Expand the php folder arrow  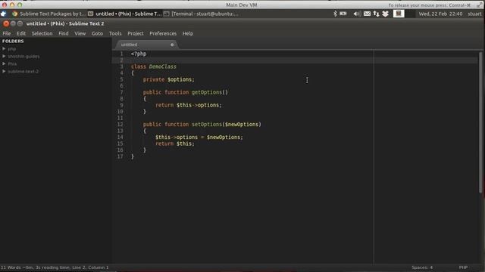(x=4, y=48)
